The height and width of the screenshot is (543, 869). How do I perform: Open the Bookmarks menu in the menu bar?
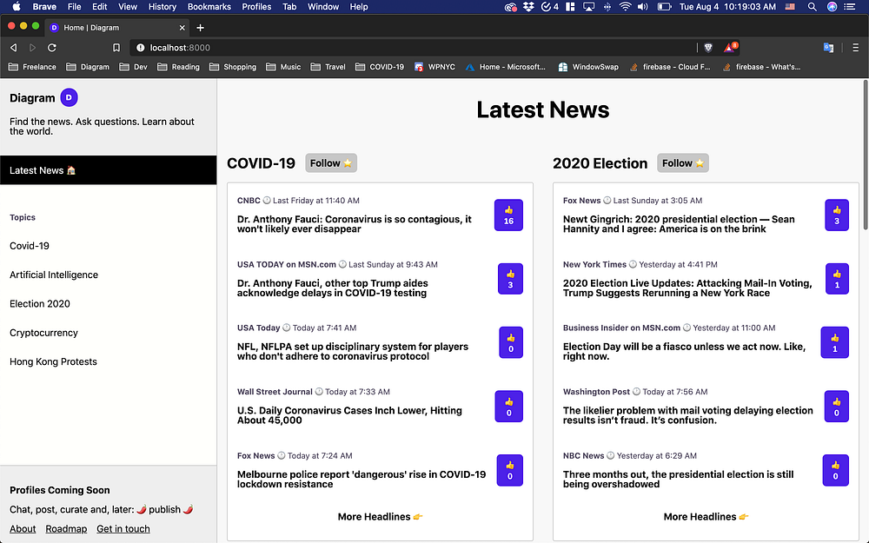coord(209,7)
